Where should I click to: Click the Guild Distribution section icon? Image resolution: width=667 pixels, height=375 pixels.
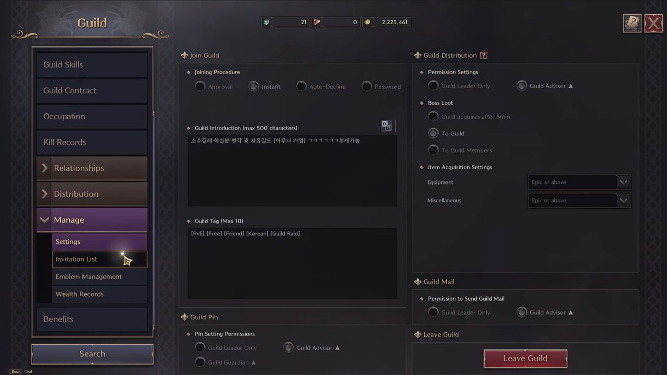417,55
